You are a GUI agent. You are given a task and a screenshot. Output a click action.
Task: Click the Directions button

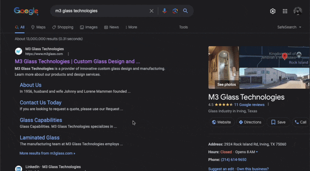tap(250, 122)
